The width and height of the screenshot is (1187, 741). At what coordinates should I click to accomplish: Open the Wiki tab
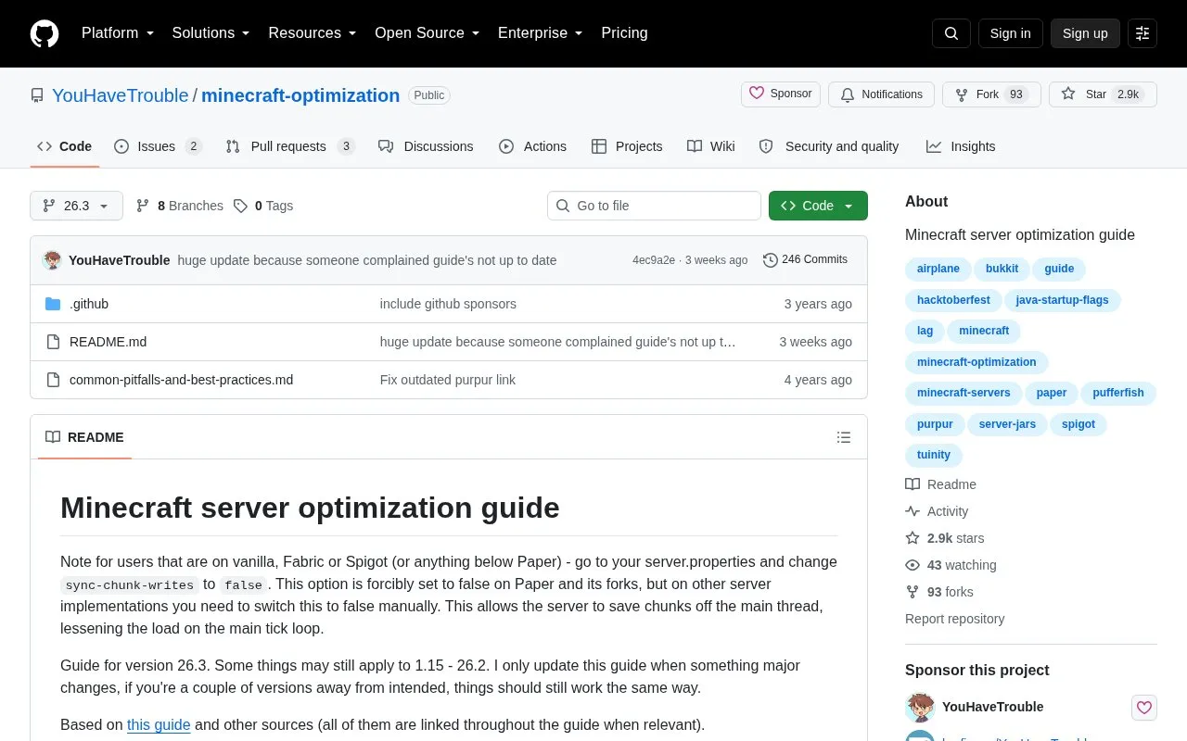point(711,146)
